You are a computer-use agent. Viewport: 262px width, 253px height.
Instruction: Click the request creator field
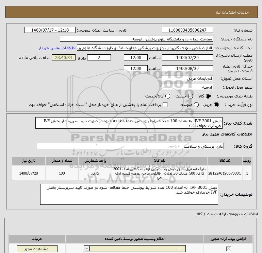(x=145, y=48)
